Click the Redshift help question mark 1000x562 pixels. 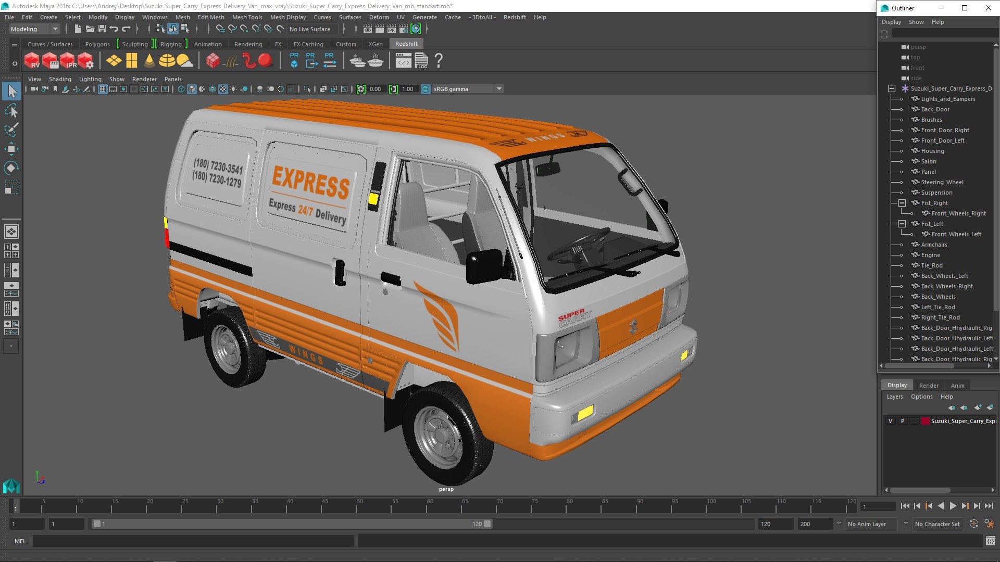click(x=439, y=61)
